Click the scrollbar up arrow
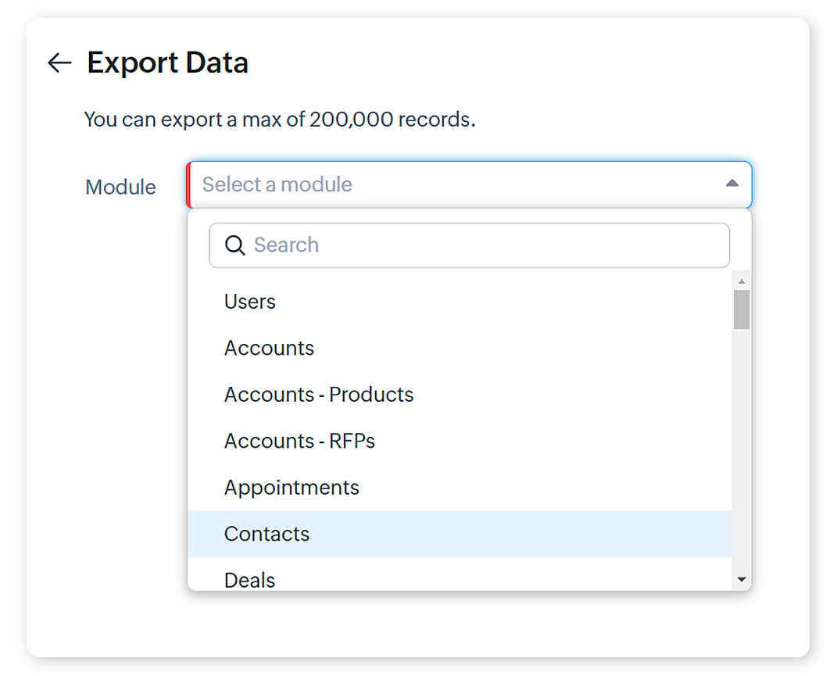Viewport: 837px width, 676px height. coord(742,281)
